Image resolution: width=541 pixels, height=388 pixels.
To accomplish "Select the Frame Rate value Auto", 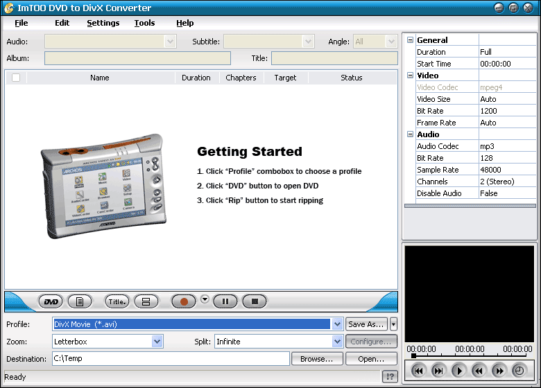I will click(x=507, y=123).
